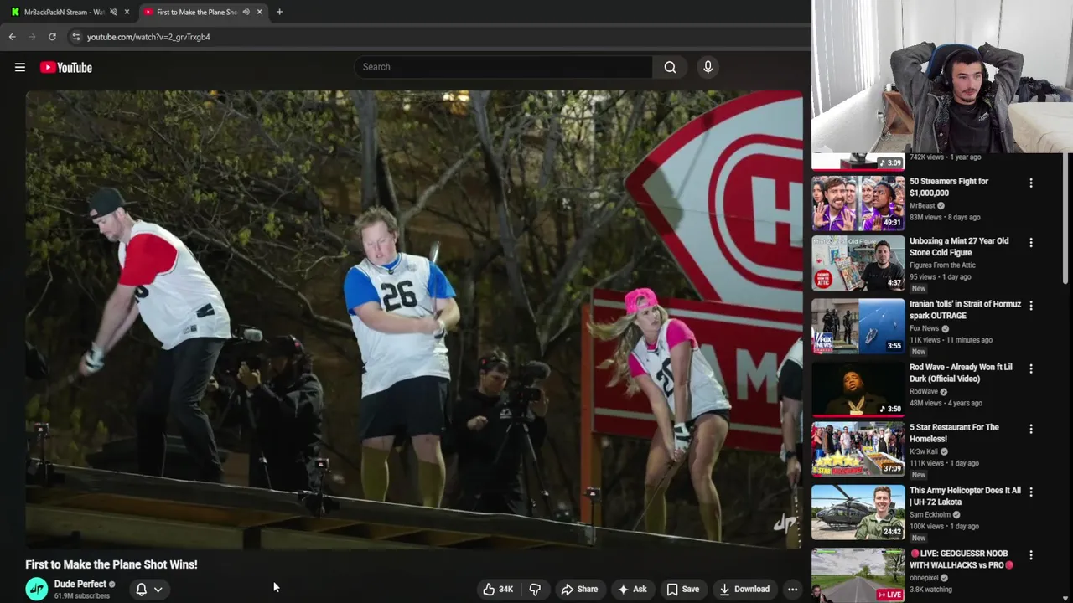The image size is (1073, 603).
Task: Open options menu for Iranian 'tolls' Fox News video
Action: point(1031,306)
